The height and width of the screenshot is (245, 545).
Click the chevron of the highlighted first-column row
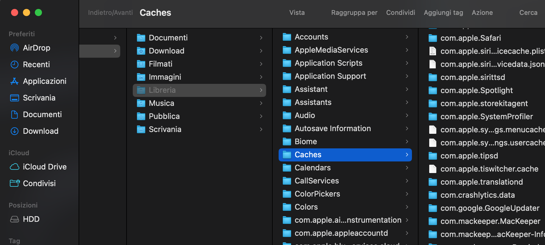(115, 51)
